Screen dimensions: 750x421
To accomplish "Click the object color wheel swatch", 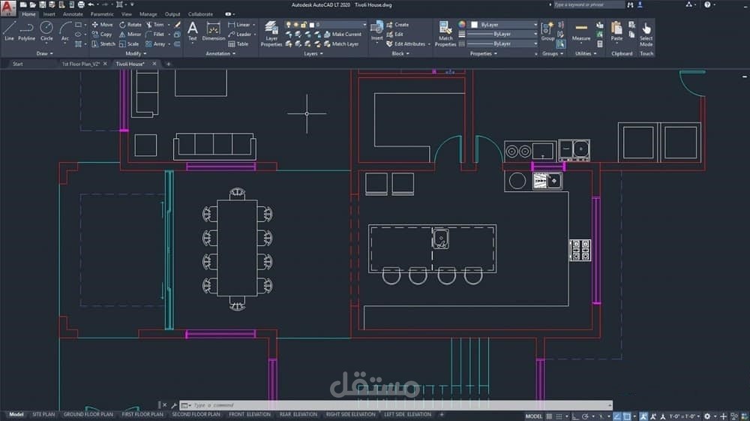I will point(461,25).
